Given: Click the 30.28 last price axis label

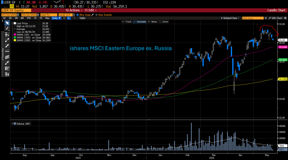Looking at the screenshot, I should click(283, 40).
